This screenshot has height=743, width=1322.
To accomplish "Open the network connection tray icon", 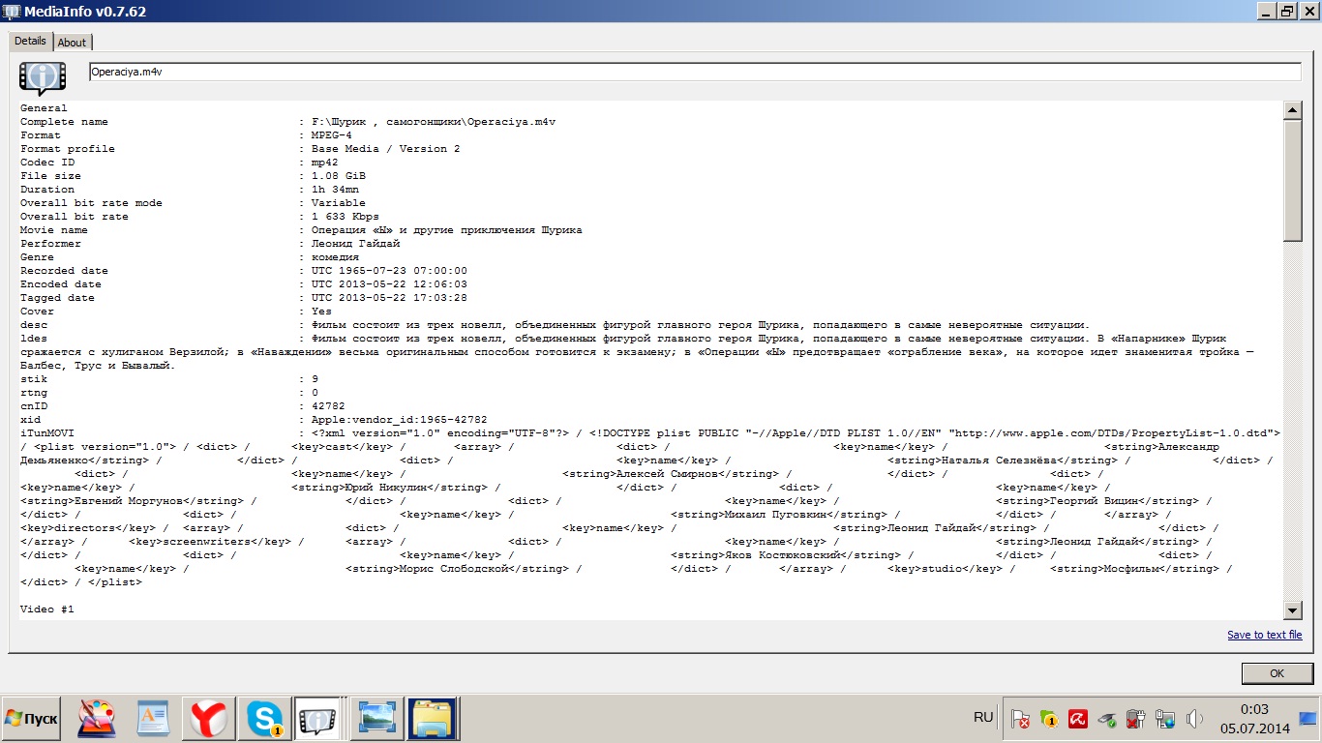I will click(1165, 719).
